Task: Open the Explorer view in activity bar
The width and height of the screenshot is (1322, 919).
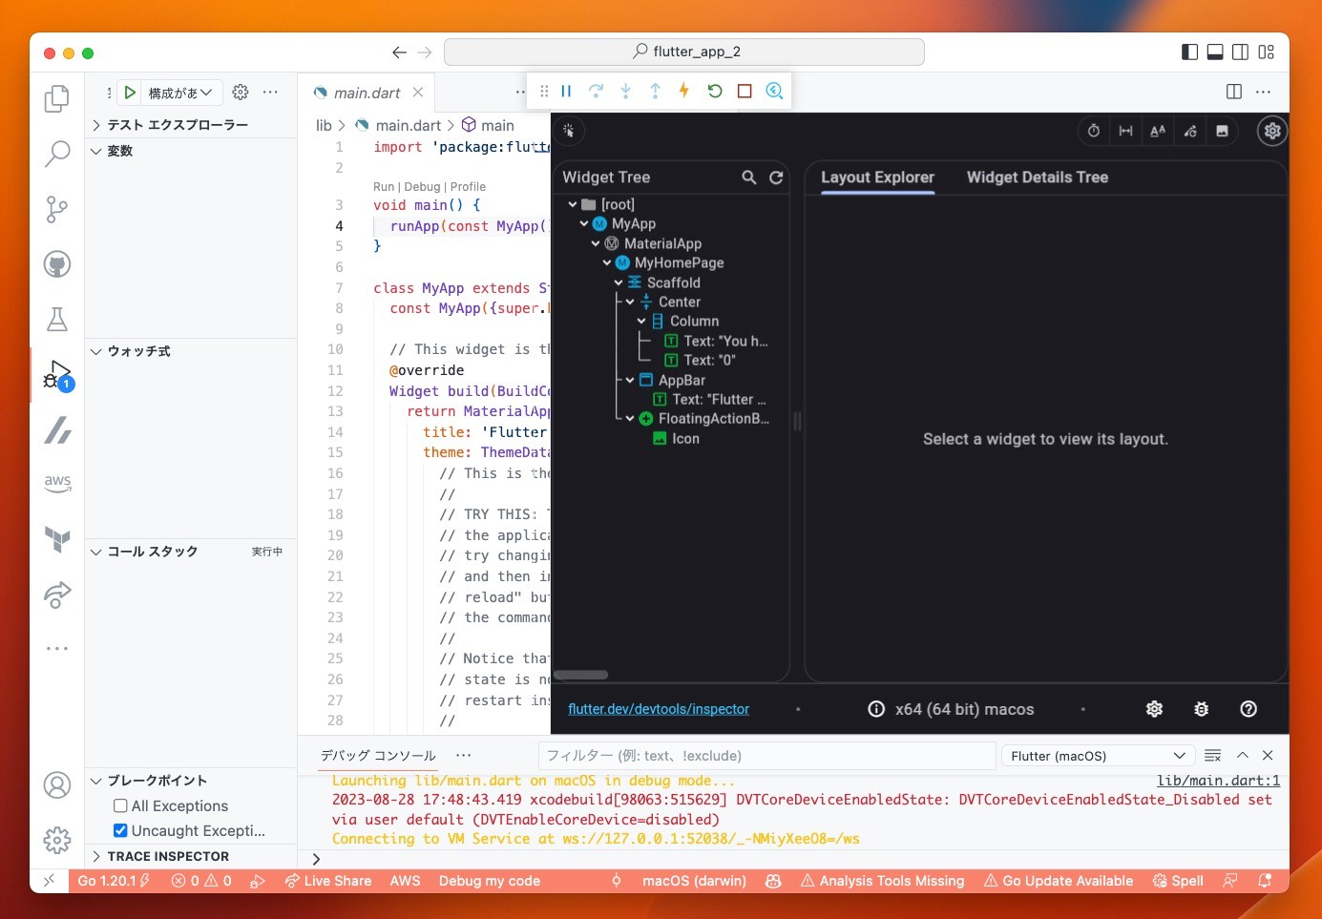Action: [57, 98]
